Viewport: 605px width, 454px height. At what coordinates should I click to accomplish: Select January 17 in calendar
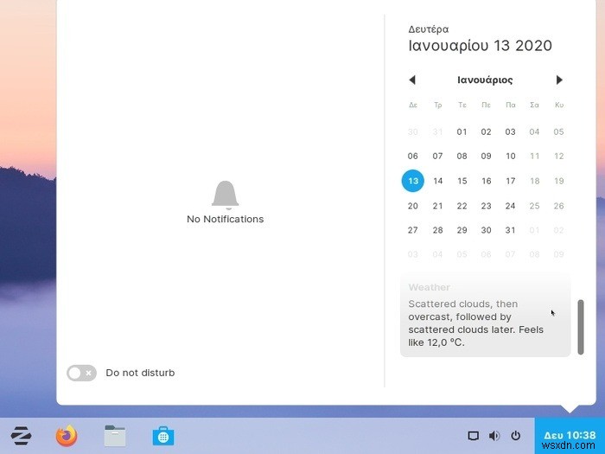[511, 181]
